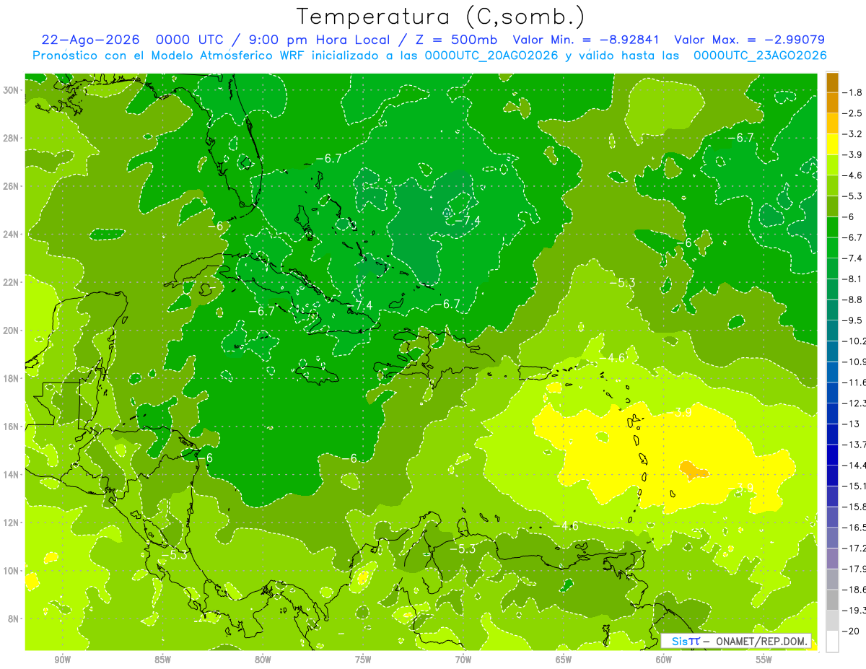Click the -15.1 value on the color legend
This screenshot has height=669, width=866.
pos(854,486)
